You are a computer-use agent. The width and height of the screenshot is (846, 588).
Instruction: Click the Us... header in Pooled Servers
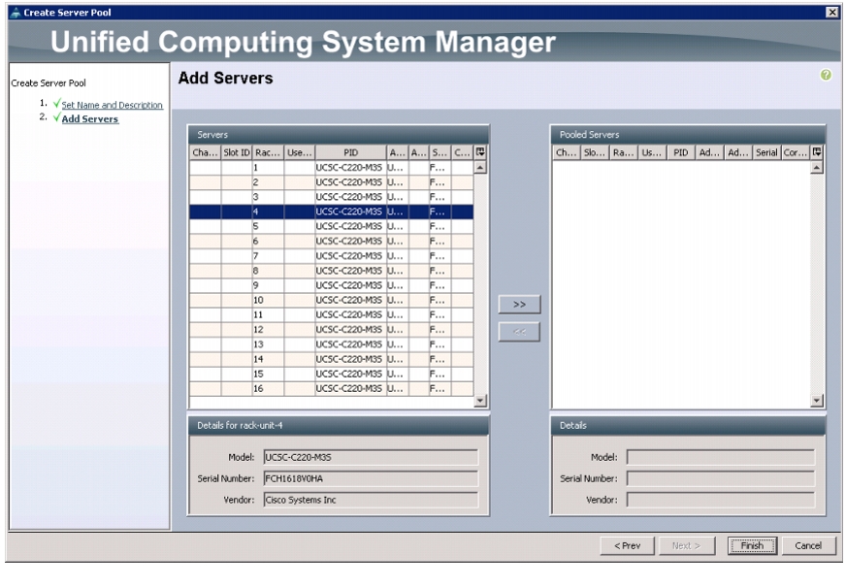click(652, 152)
